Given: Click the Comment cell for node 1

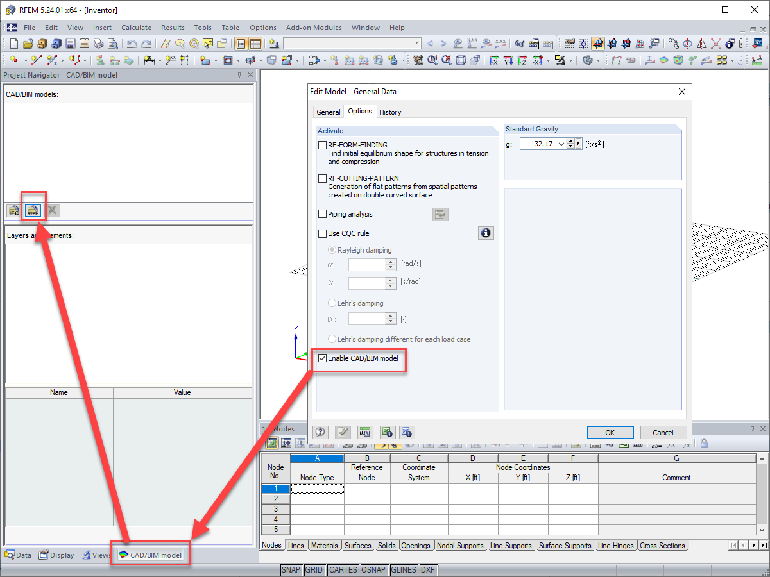Looking at the screenshot, I should [x=676, y=489].
